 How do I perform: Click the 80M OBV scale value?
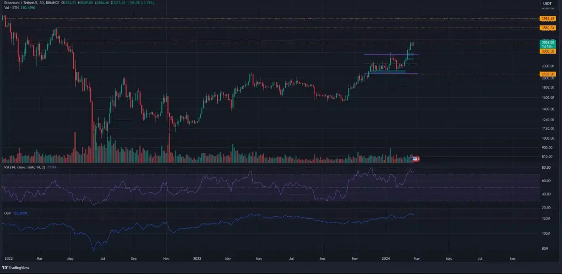click(545, 248)
